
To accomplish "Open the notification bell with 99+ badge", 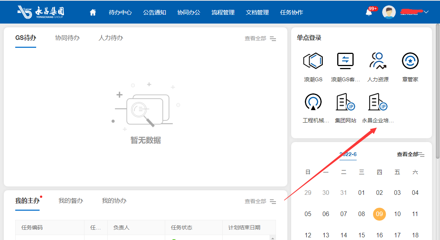I will 368,12.
